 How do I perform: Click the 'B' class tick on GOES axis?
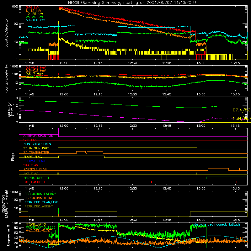click(x=17, y=114)
